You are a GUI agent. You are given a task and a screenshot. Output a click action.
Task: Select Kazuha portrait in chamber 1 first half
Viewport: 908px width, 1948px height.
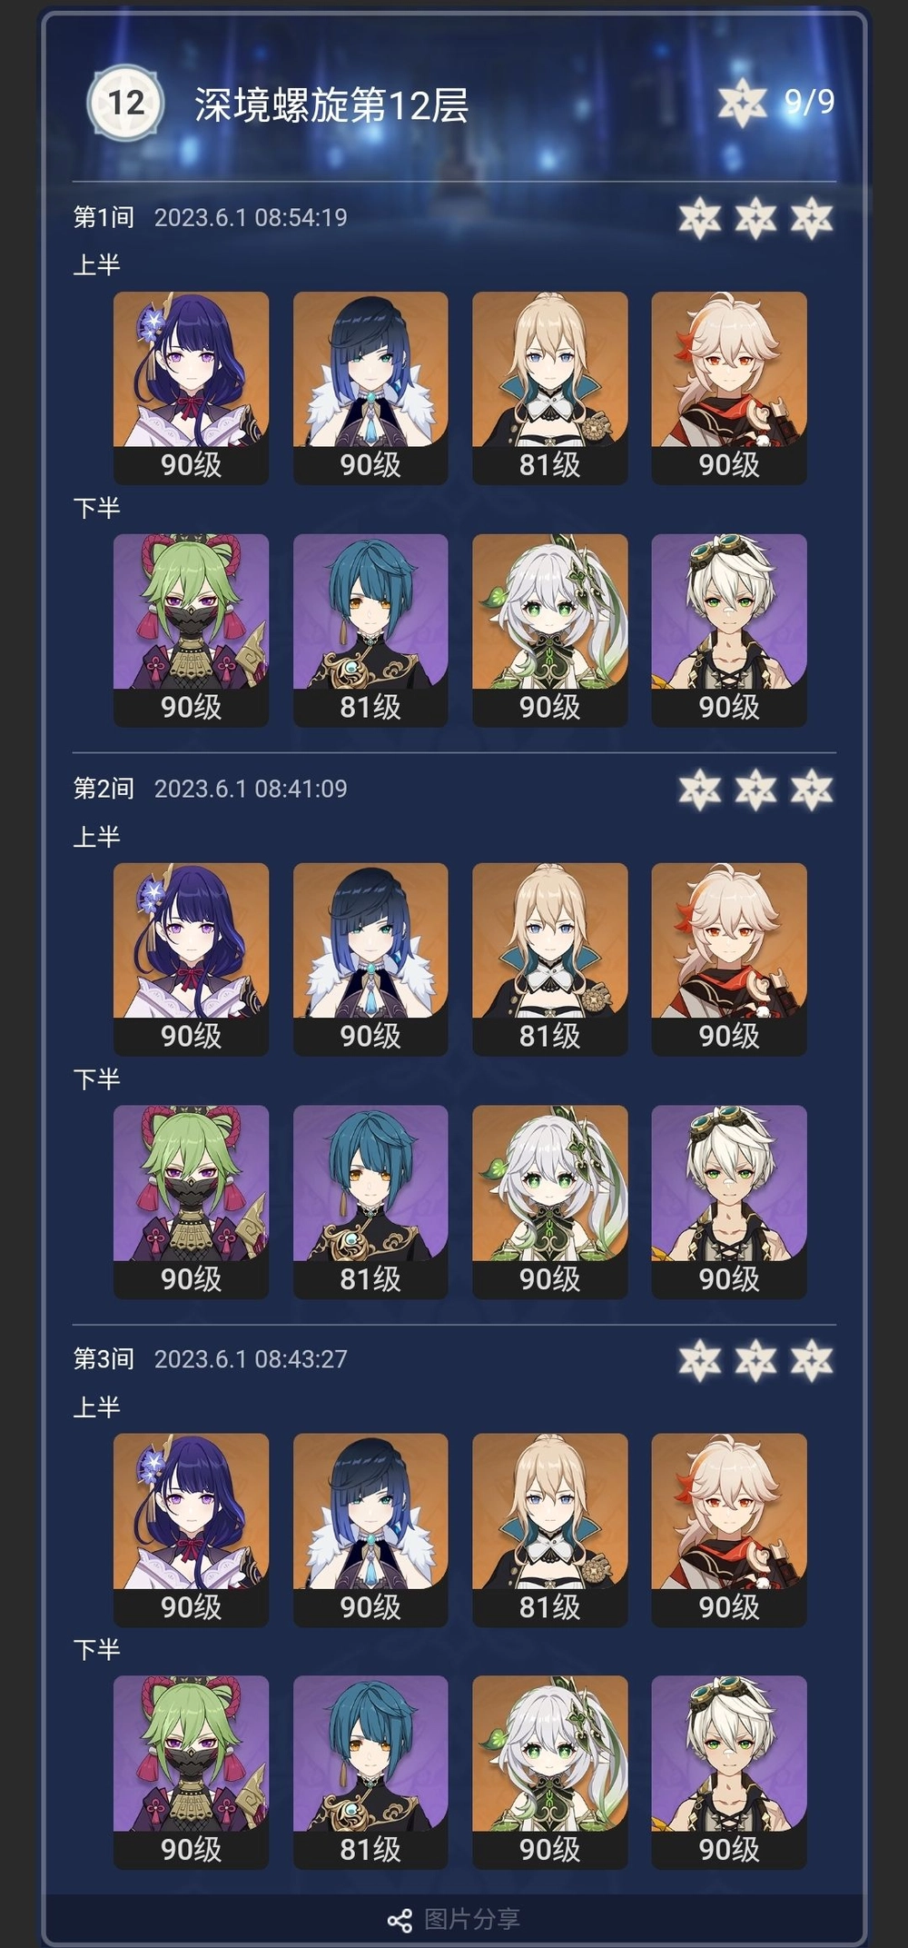pos(729,388)
